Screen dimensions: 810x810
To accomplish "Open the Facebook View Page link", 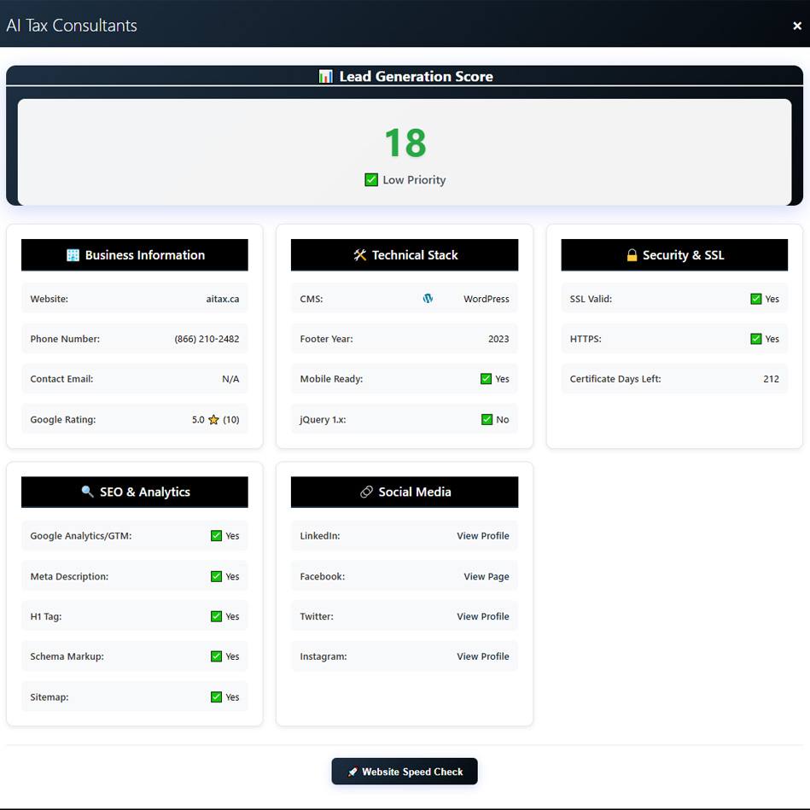I will point(487,576).
